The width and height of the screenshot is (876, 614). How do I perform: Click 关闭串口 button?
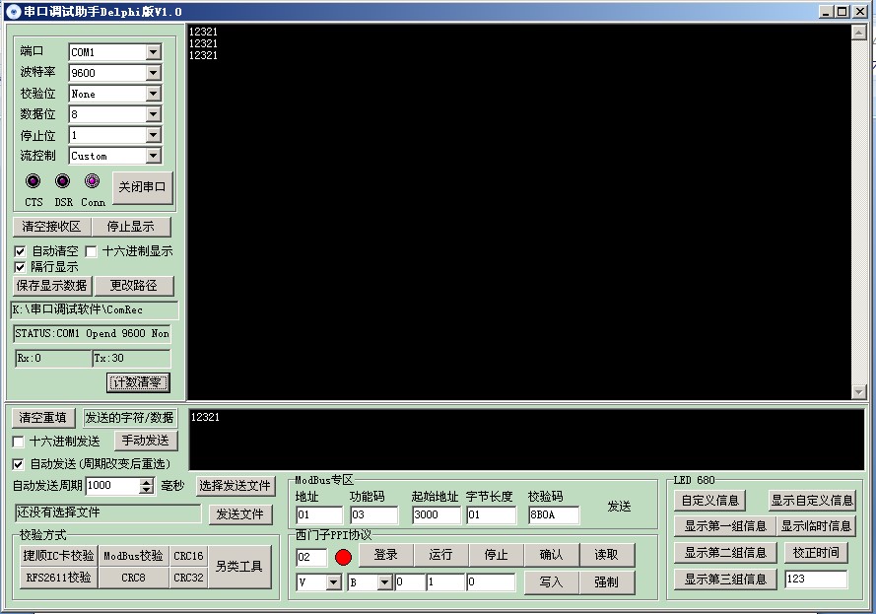click(x=143, y=187)
